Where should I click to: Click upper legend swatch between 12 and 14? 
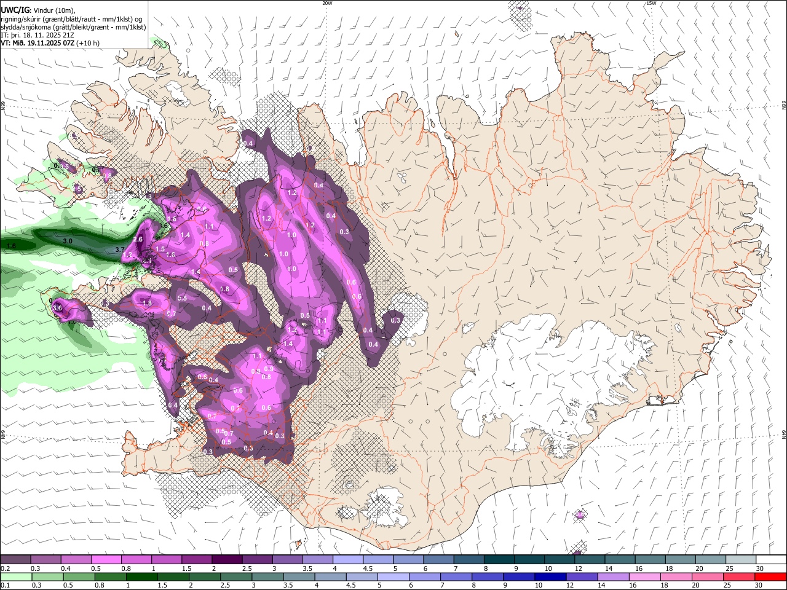[x=590, y=559]
